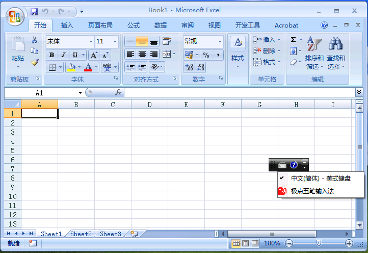Screen dimensions: 368x253
Task: Increase font size with large A
Action: pos(94,55)
